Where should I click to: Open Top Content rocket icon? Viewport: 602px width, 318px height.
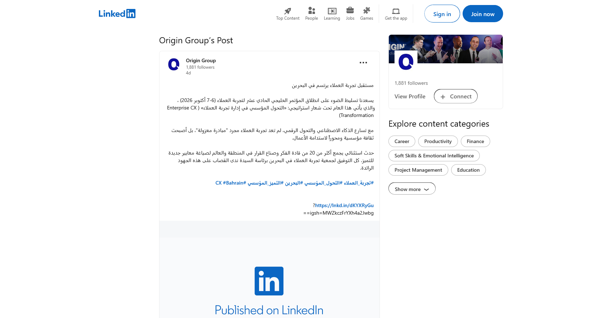tap(288, 11)
